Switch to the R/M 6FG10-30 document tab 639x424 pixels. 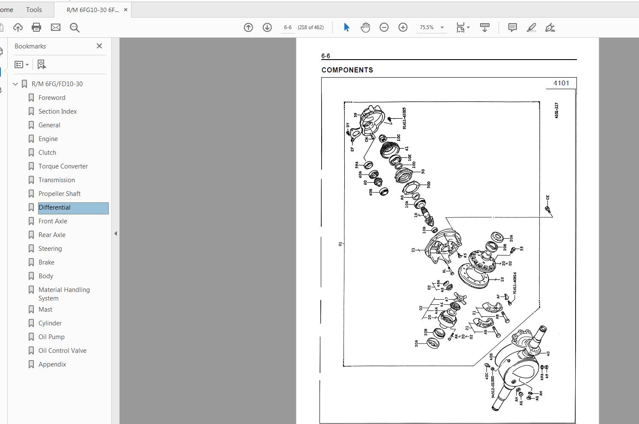click(x=93, y=9)
